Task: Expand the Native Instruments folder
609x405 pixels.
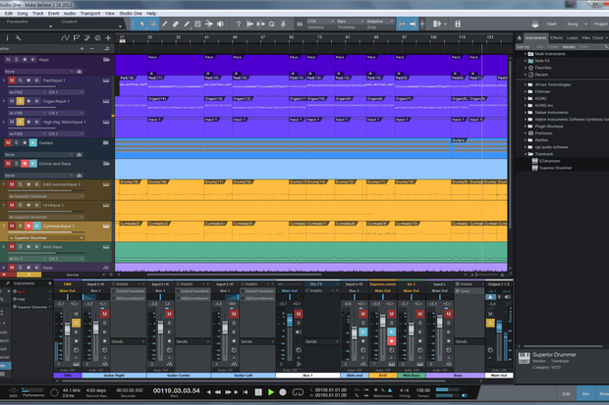Action: click(x=526, y=113)
